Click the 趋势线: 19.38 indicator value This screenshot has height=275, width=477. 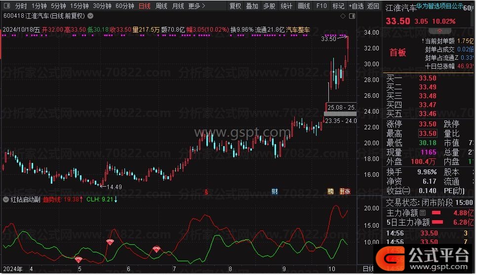pos(63,199)
